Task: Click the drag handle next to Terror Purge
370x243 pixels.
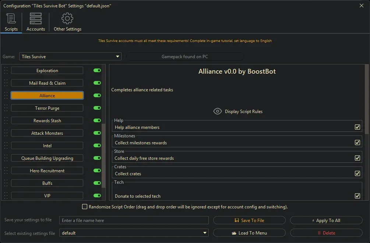Action: coord(6,108)
